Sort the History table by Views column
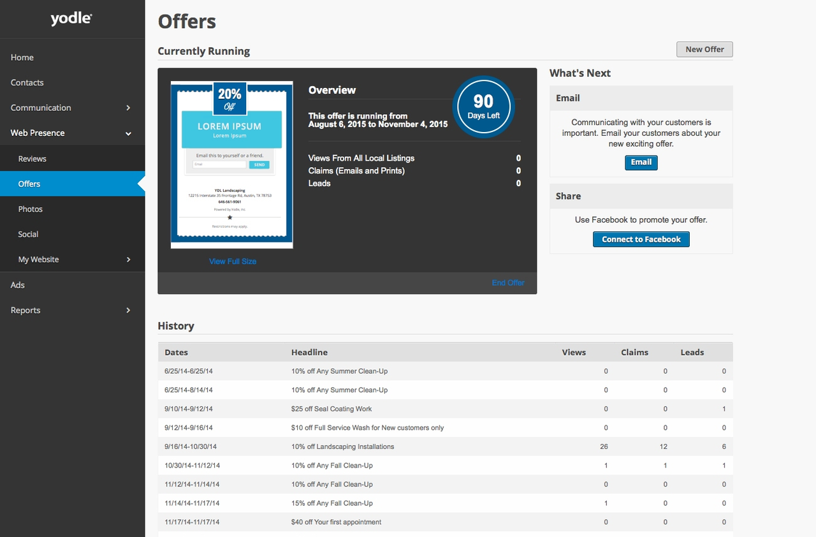The width and height of the screenshot is (816, 537). pyautogui.click(x=573, y=352)
